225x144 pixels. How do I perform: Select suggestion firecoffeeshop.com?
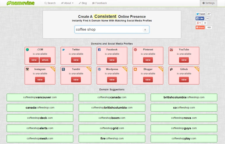click(112, 139)
